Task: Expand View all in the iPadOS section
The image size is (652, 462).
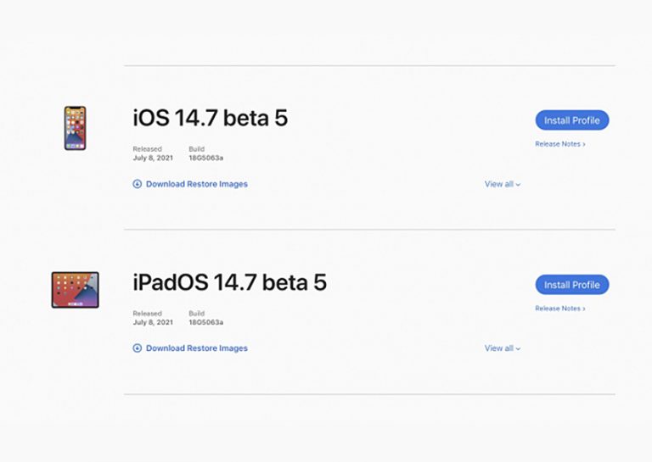Action: coord(502,348)
